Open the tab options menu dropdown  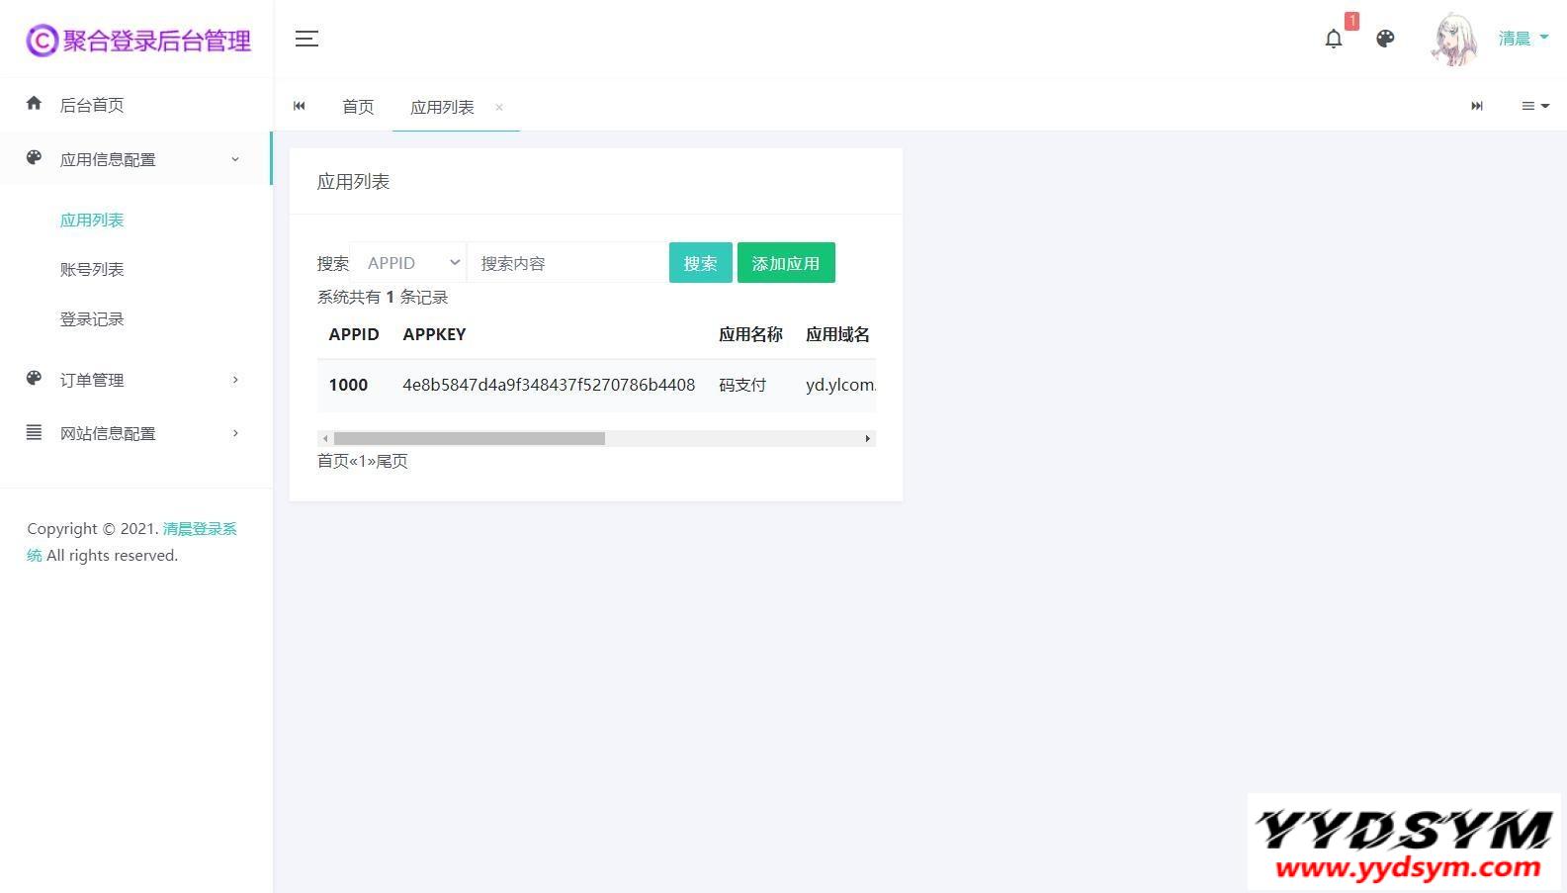click(1534, 106)
